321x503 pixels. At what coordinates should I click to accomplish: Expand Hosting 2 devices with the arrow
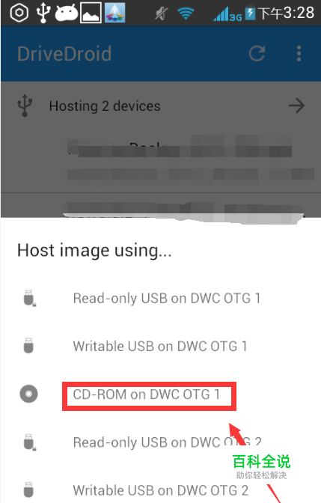tap(296, 106)
